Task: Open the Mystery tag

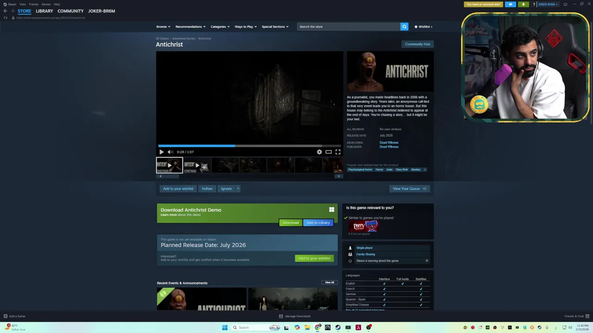Action: click(x=416, y=170)
